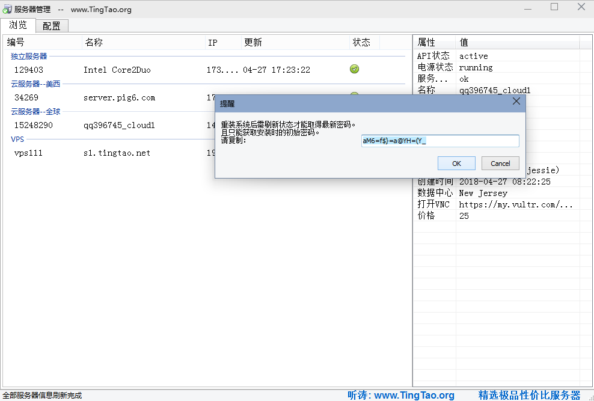Minimize the 服务器管理 window

[528, 8]
